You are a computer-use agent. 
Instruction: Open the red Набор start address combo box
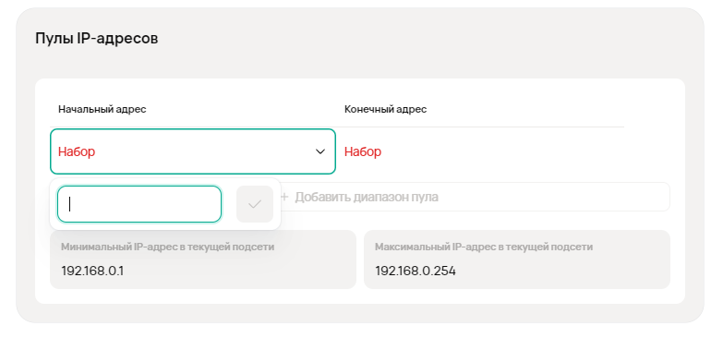pos(193,151)
